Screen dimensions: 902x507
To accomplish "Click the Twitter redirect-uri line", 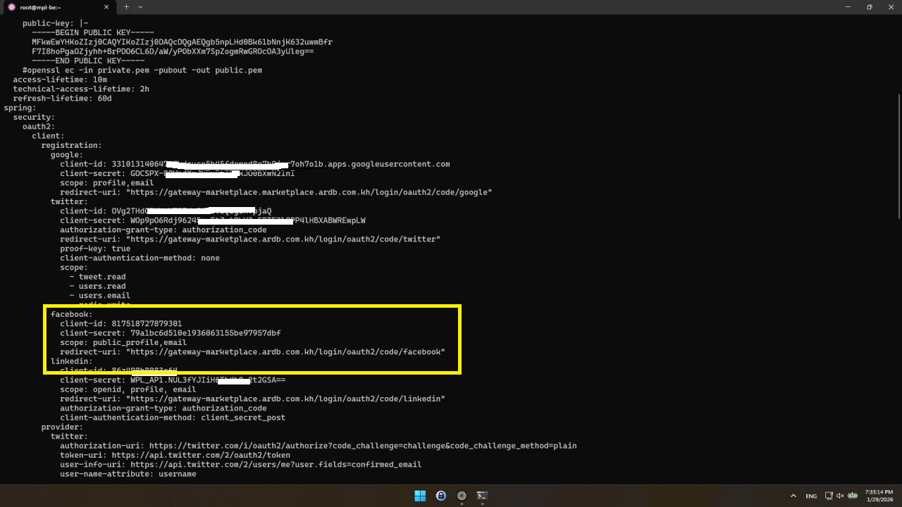I will click(x=250, y=239).
